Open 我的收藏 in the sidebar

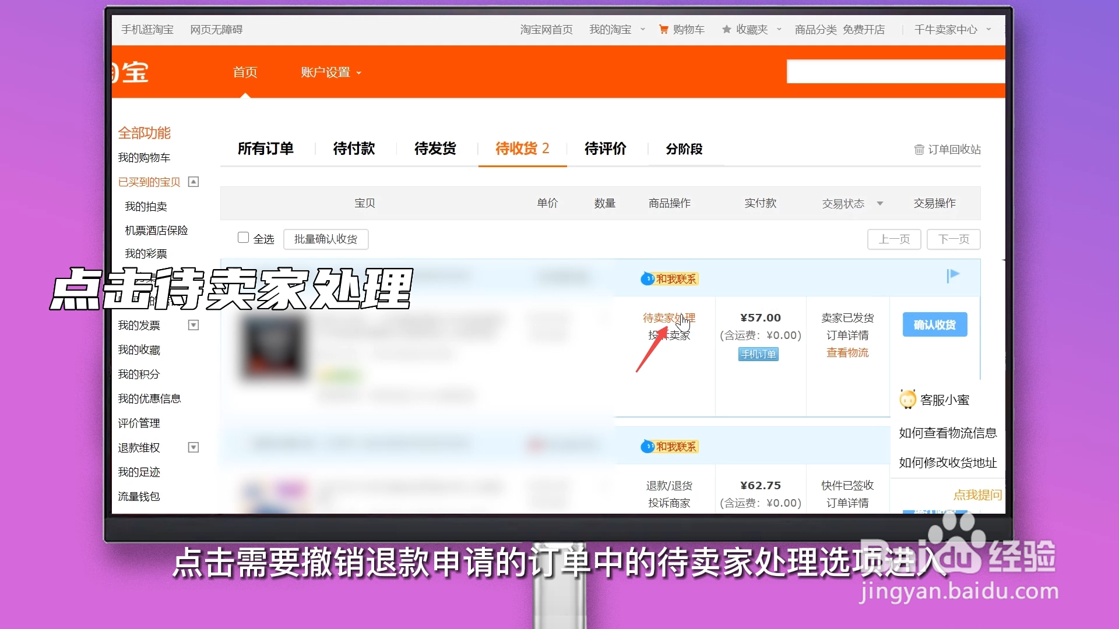tap(139, 350)
